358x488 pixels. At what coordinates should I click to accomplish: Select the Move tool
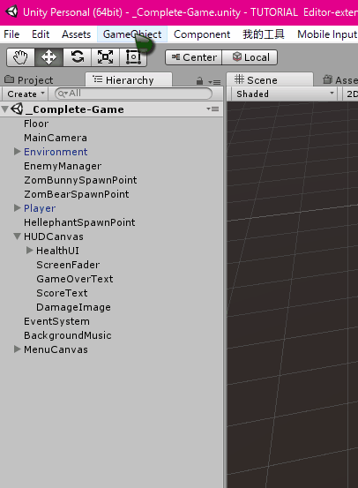coord(48,57)
